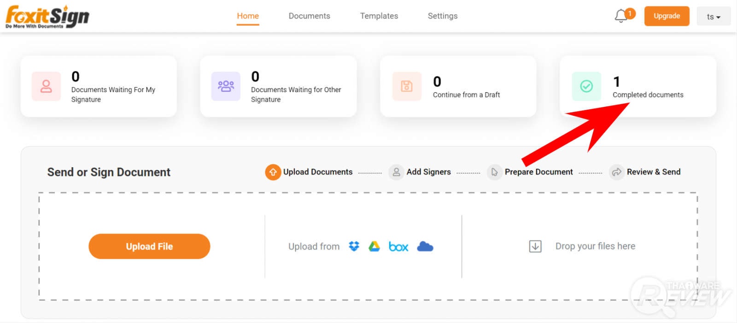Click the download arrow drop files icon

[535, 247]
